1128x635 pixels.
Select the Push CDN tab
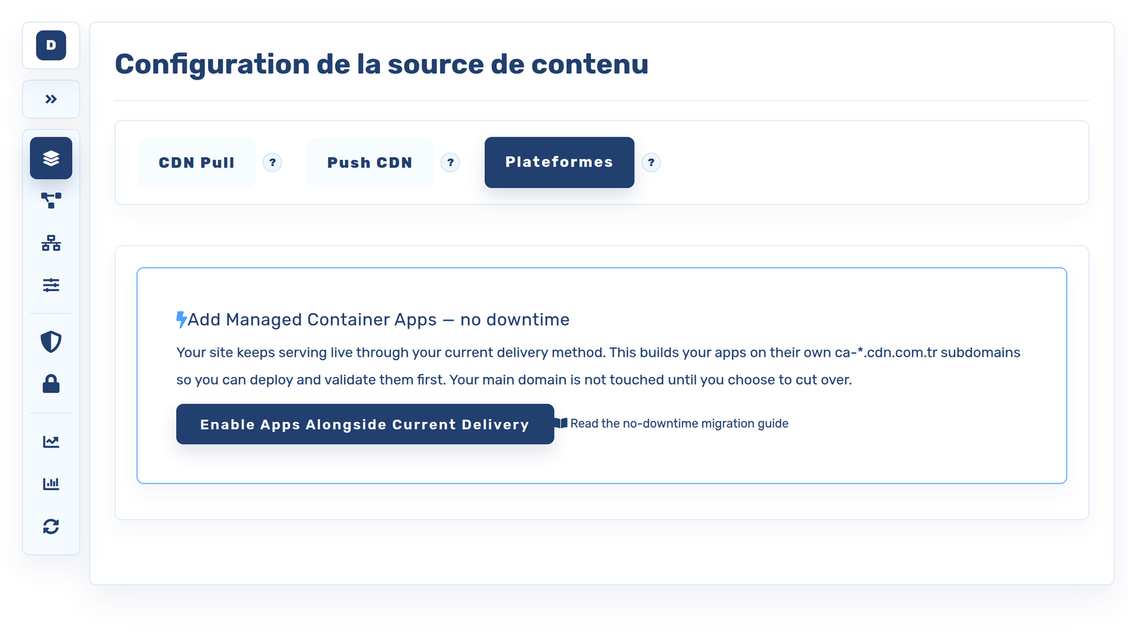(369, 163)
